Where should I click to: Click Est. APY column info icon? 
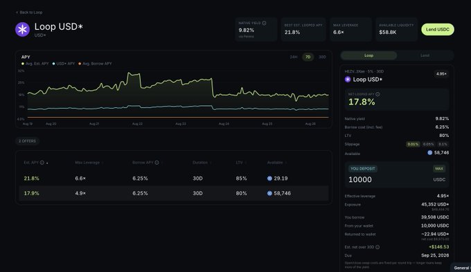pyautogui.click(x=42, y=163)
